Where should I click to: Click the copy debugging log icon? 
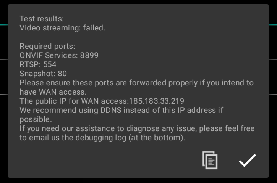click(210, 160)
